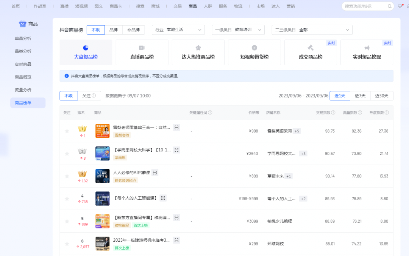The height and width of the screenshot is (256, 409).
Task: Favorite the 一级建造师 product star
Action: click(67, 244)
